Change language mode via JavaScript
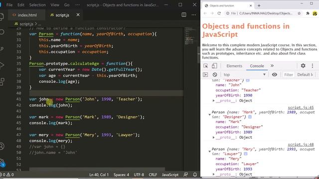 [170, 175]
